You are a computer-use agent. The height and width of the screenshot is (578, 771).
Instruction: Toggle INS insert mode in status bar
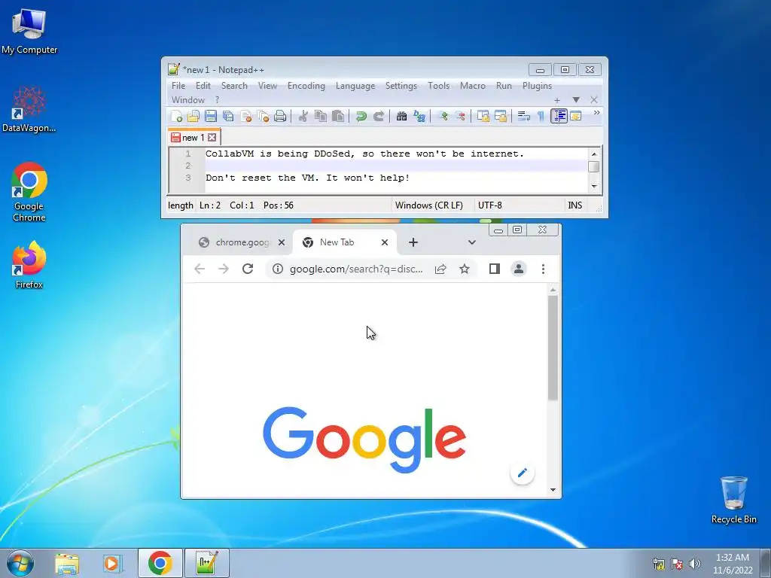(x=574, y=205)
